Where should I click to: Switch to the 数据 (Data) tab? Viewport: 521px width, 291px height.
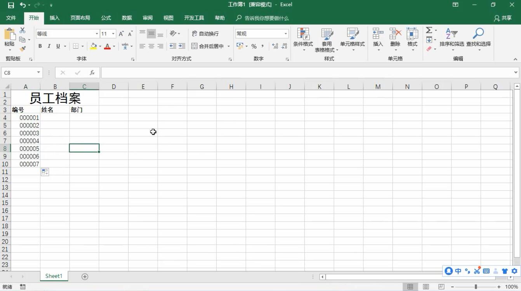127,18
